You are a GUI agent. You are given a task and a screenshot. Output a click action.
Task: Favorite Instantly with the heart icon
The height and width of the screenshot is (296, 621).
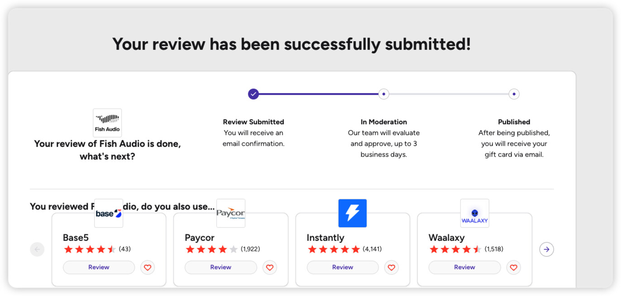tap(392, 268)
